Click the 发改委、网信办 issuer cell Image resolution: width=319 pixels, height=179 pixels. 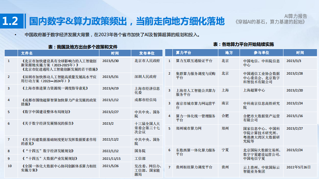148,170
